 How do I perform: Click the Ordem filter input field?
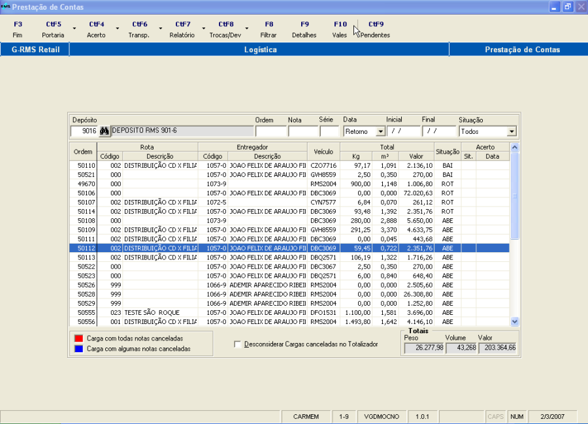[270, 131]
